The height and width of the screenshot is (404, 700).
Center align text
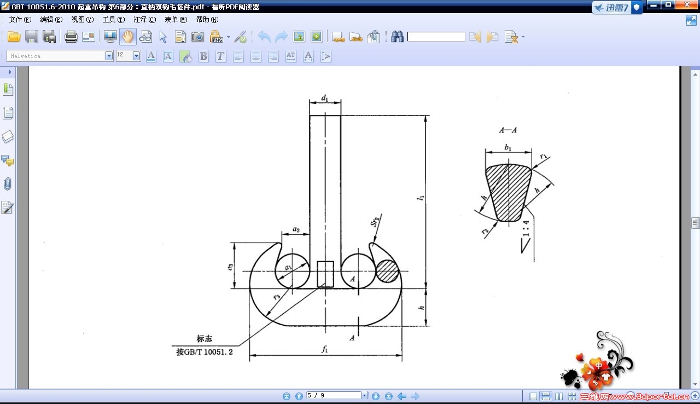click(256, 56)
